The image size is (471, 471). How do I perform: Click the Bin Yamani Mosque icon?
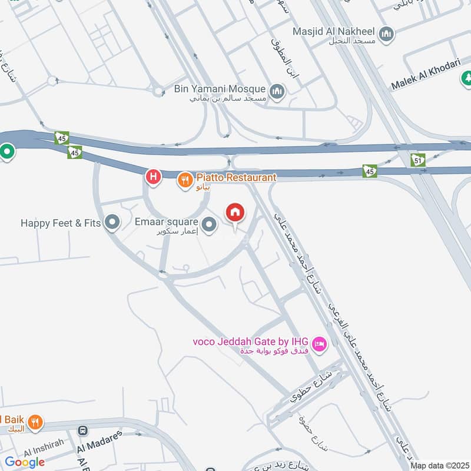pyautogui.click(x=277, y=92)
